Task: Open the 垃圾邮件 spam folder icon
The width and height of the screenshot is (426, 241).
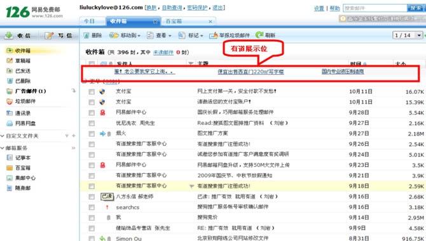Action: coord(10,101)
